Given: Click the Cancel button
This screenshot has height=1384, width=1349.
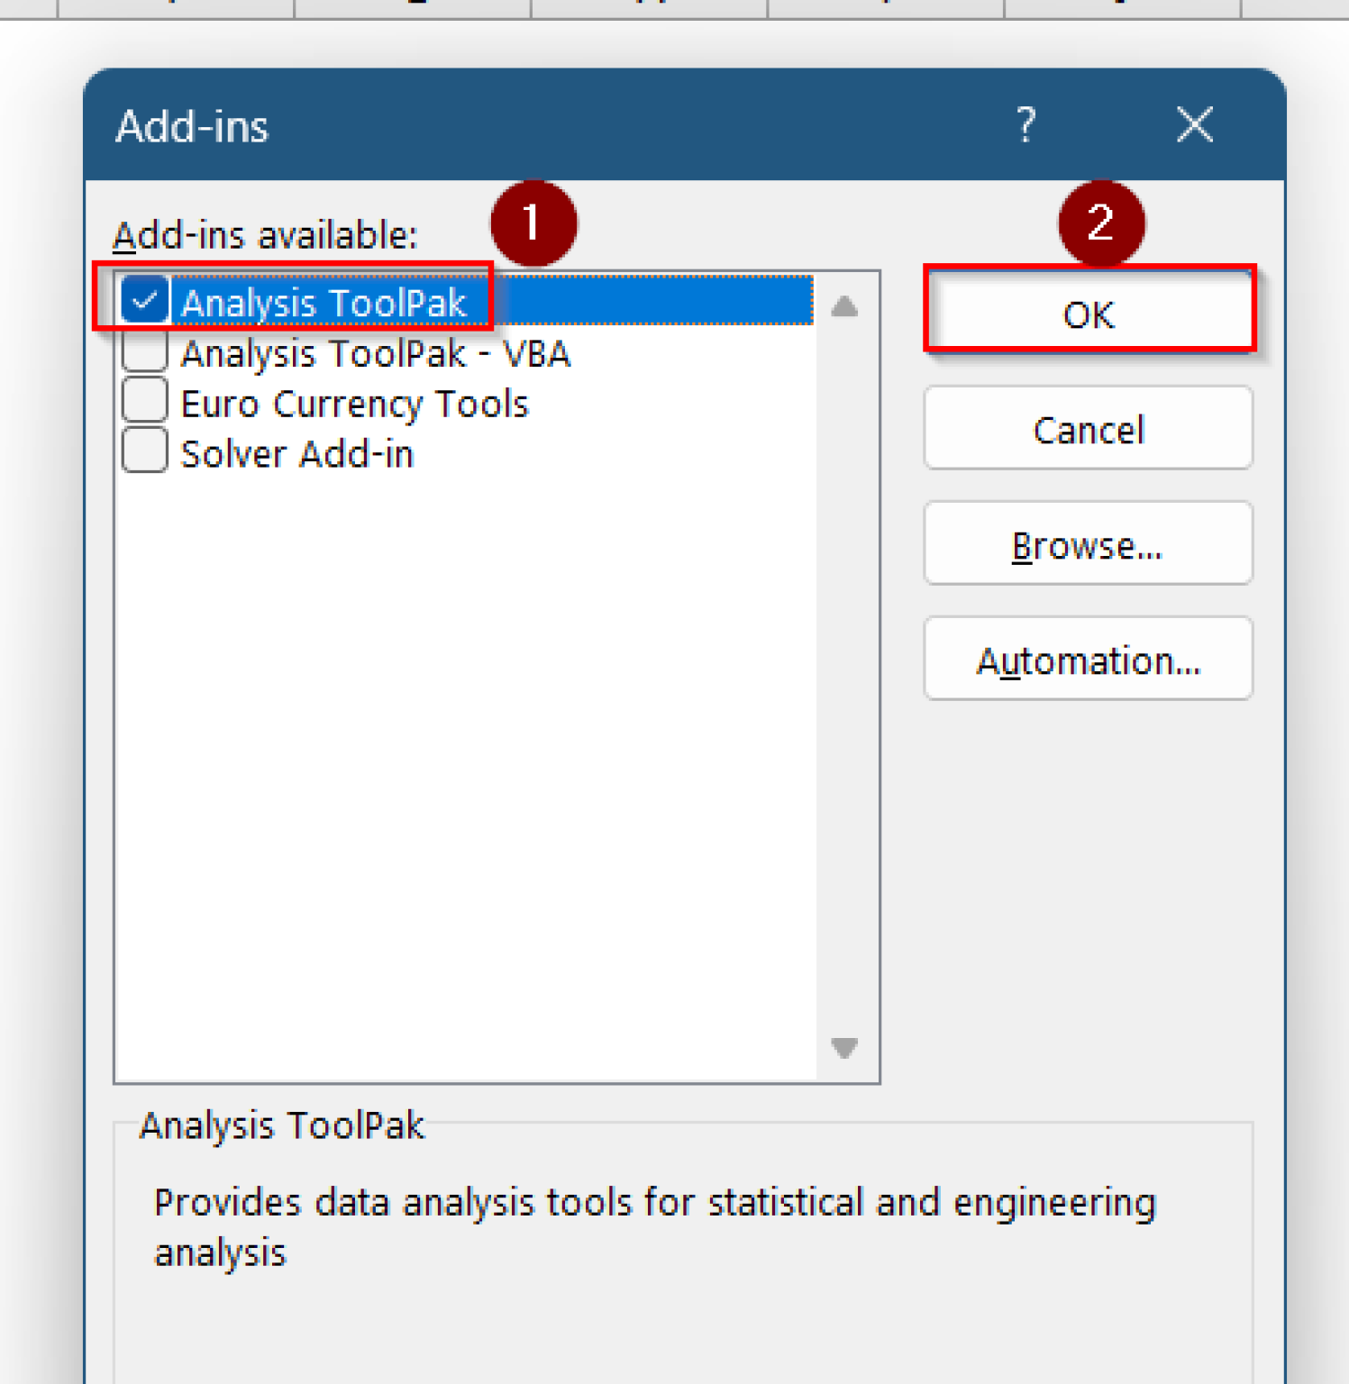Looking at the screenshot, I should pyautogui.click(x=1088, y=429).
